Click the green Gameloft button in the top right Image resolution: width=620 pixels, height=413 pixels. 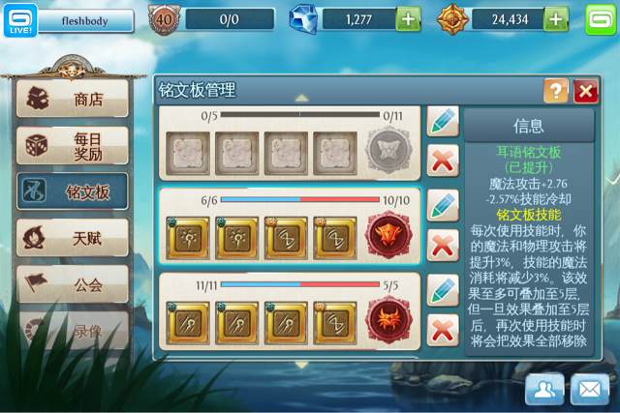click(x=601, y=19)
